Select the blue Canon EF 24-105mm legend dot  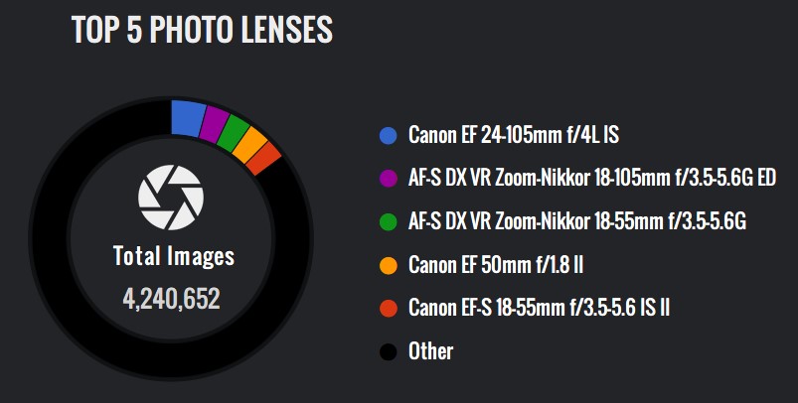[389, 136]
